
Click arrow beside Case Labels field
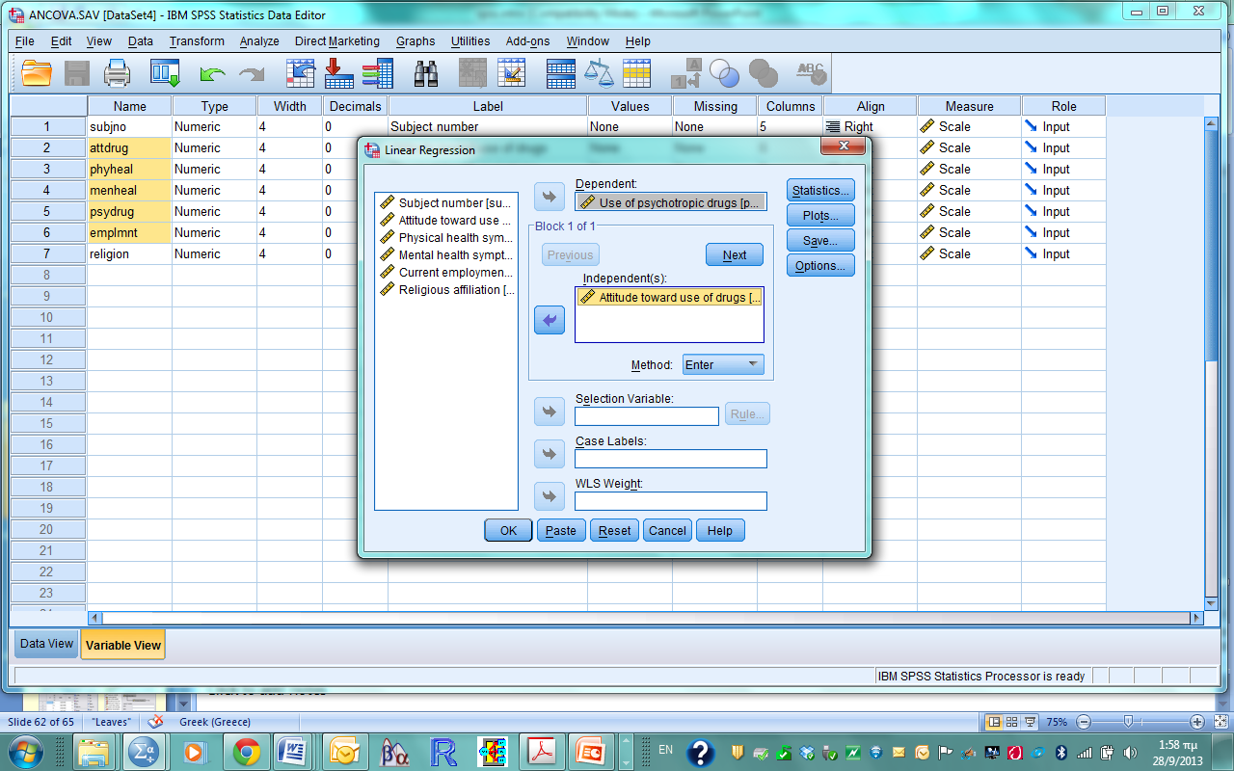click(549, 454)
